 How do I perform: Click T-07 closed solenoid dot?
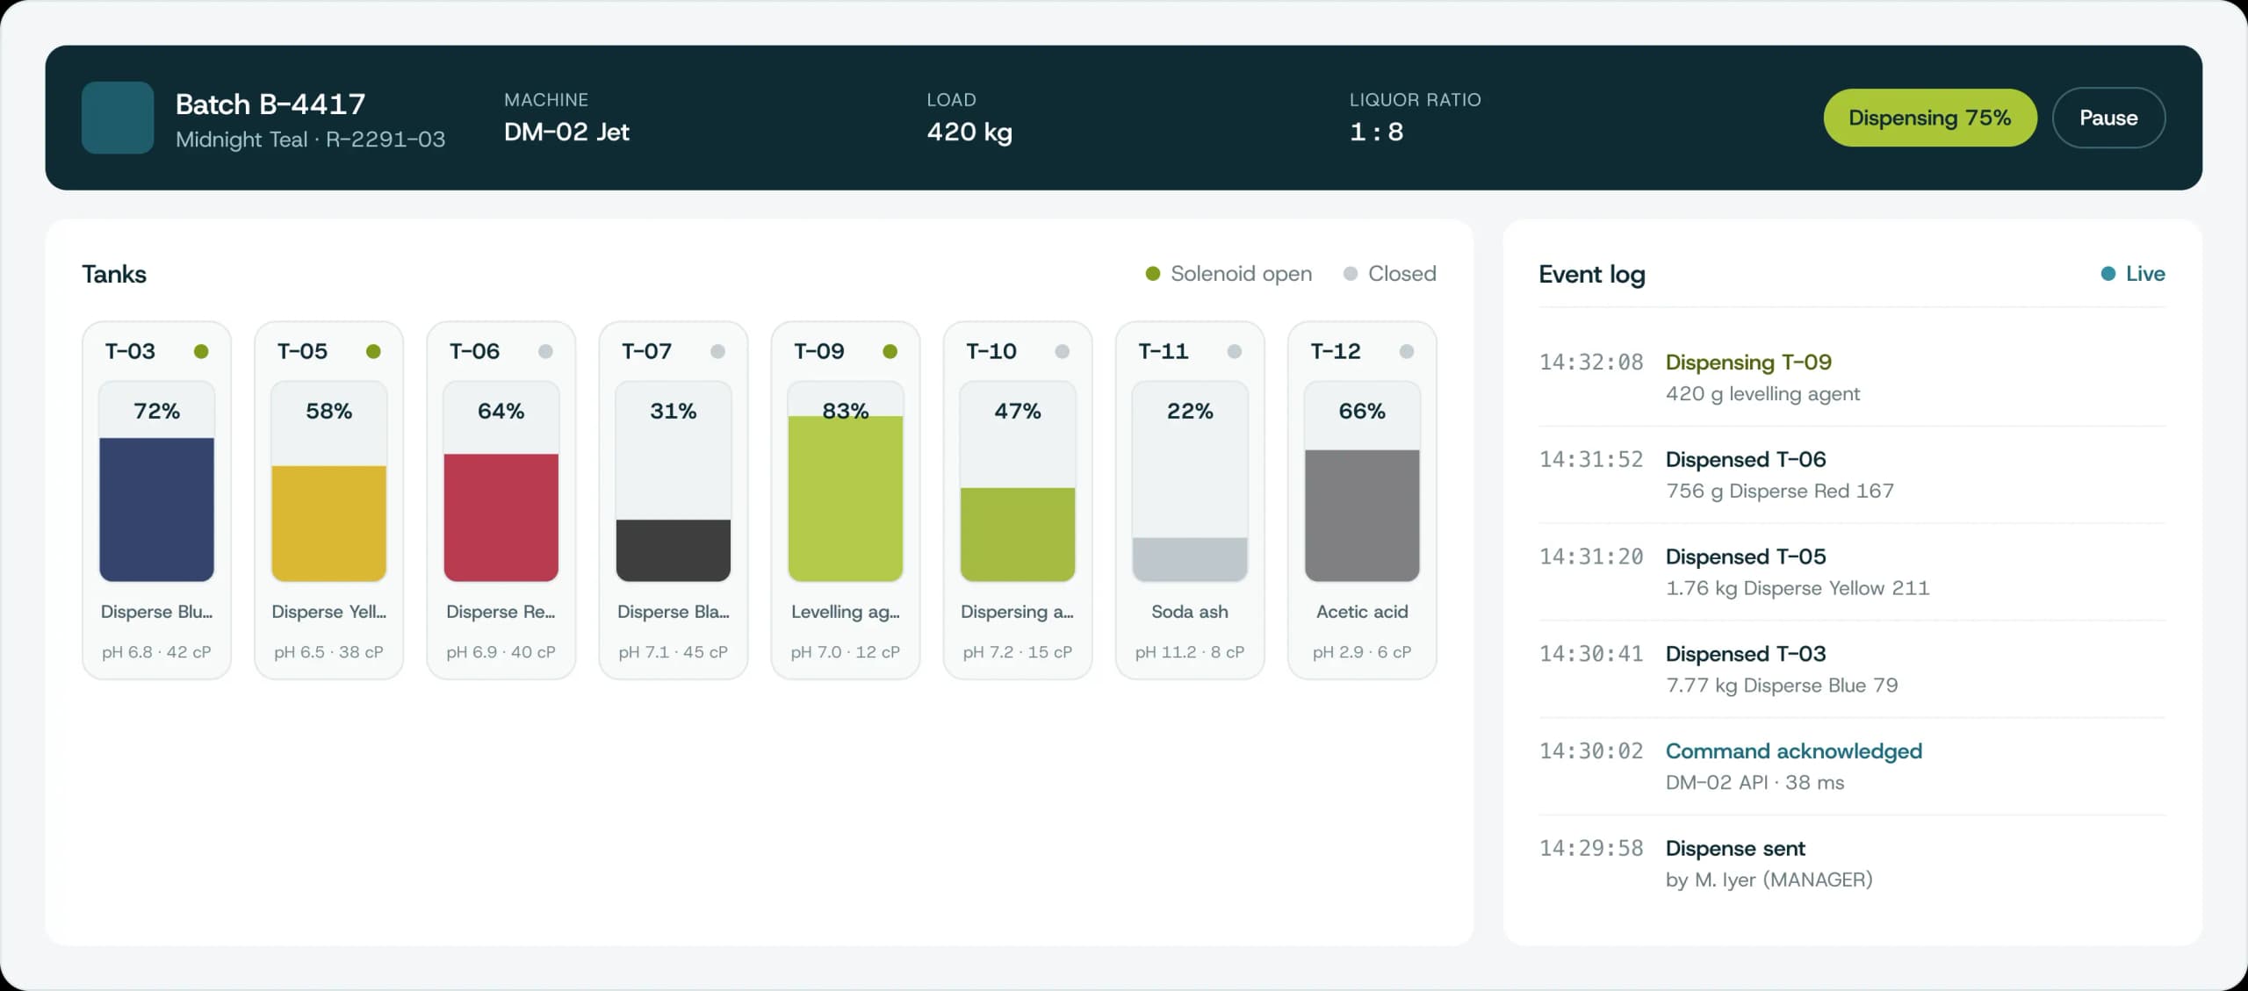click(717, 351)
